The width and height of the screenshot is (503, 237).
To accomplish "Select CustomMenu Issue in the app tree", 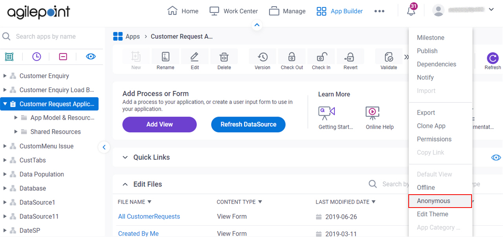I will coord(46,146).
